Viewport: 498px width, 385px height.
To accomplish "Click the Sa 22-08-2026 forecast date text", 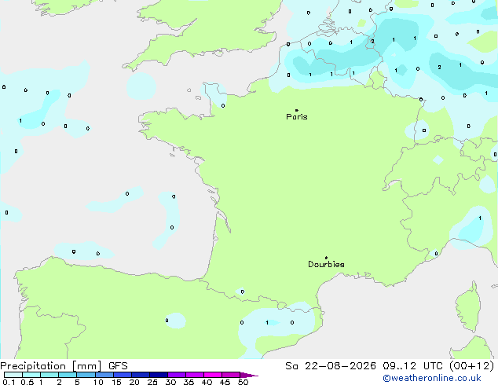I will pos(331,366).
